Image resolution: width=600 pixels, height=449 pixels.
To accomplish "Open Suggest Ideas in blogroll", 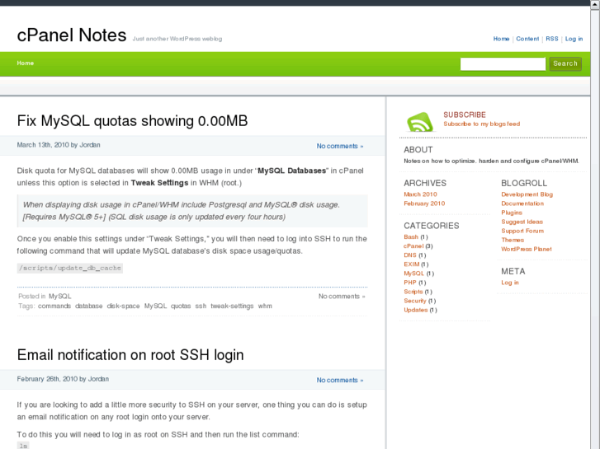I will (522, 222).
